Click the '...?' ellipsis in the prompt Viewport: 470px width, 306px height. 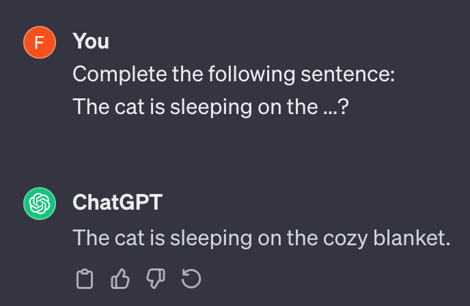point(336,107)
